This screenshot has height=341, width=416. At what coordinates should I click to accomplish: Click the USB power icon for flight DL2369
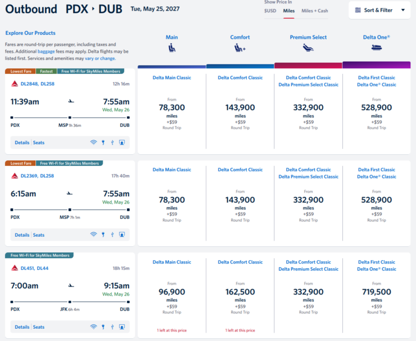[x=113, y=235]
